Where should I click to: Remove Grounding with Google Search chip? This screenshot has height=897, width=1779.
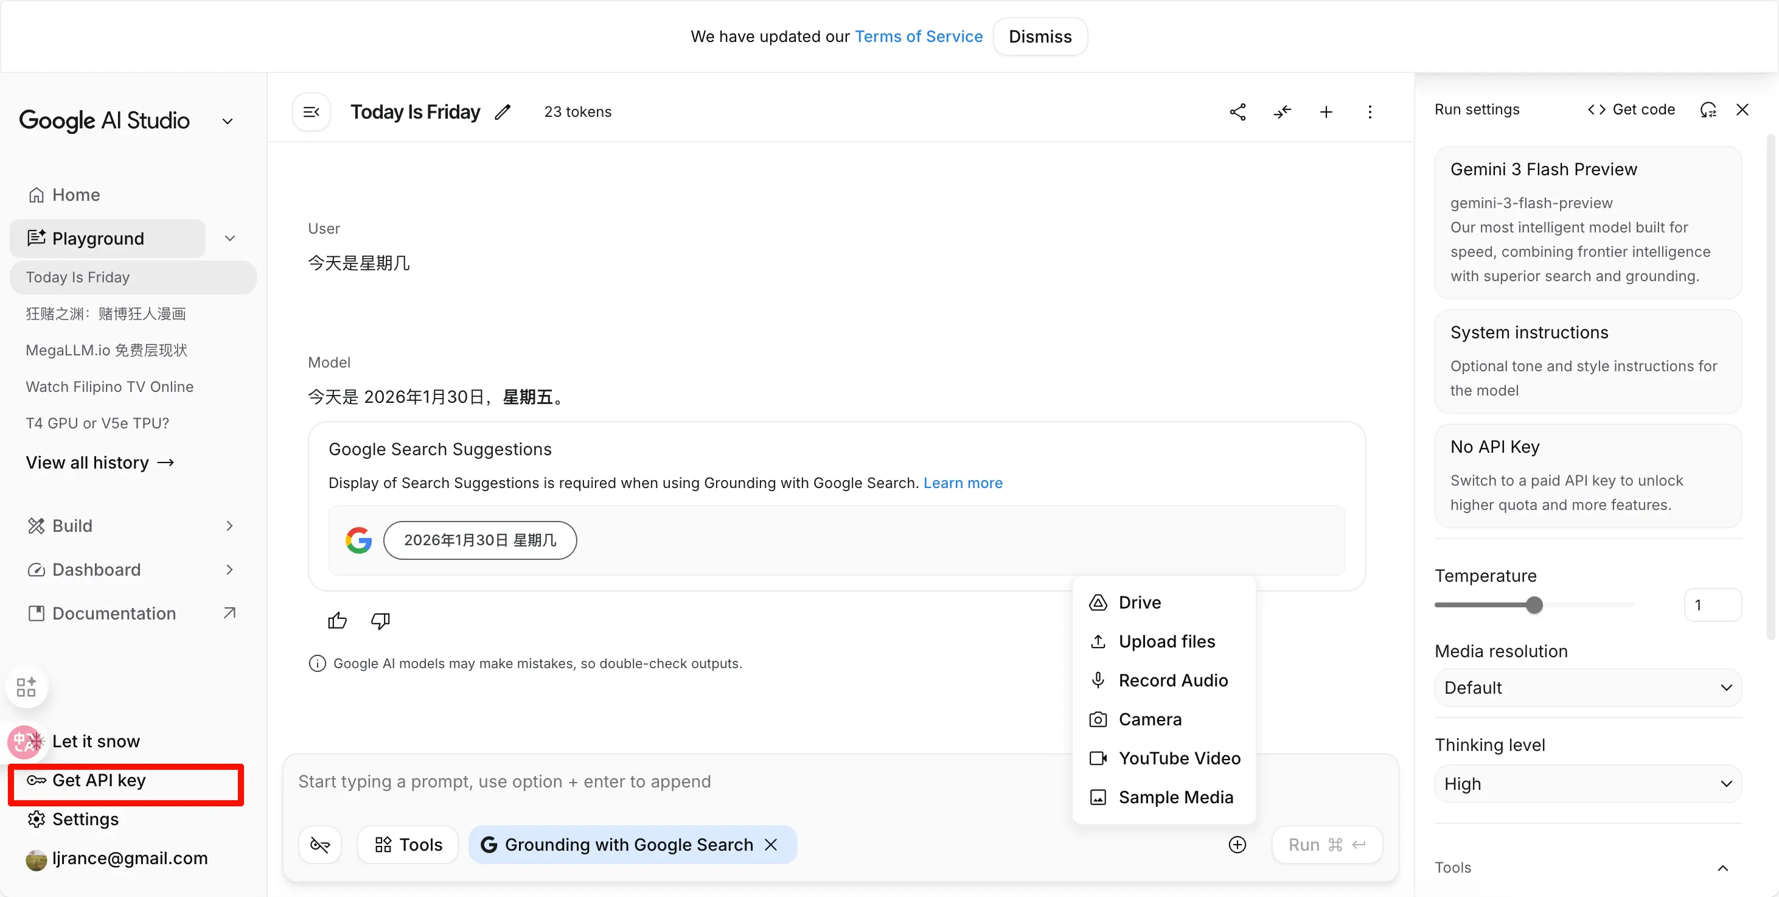point(771,845)
